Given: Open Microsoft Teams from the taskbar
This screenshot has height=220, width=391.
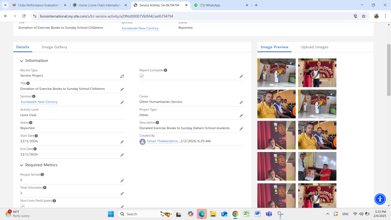Looking at the screenshot, I should [269, 214].
